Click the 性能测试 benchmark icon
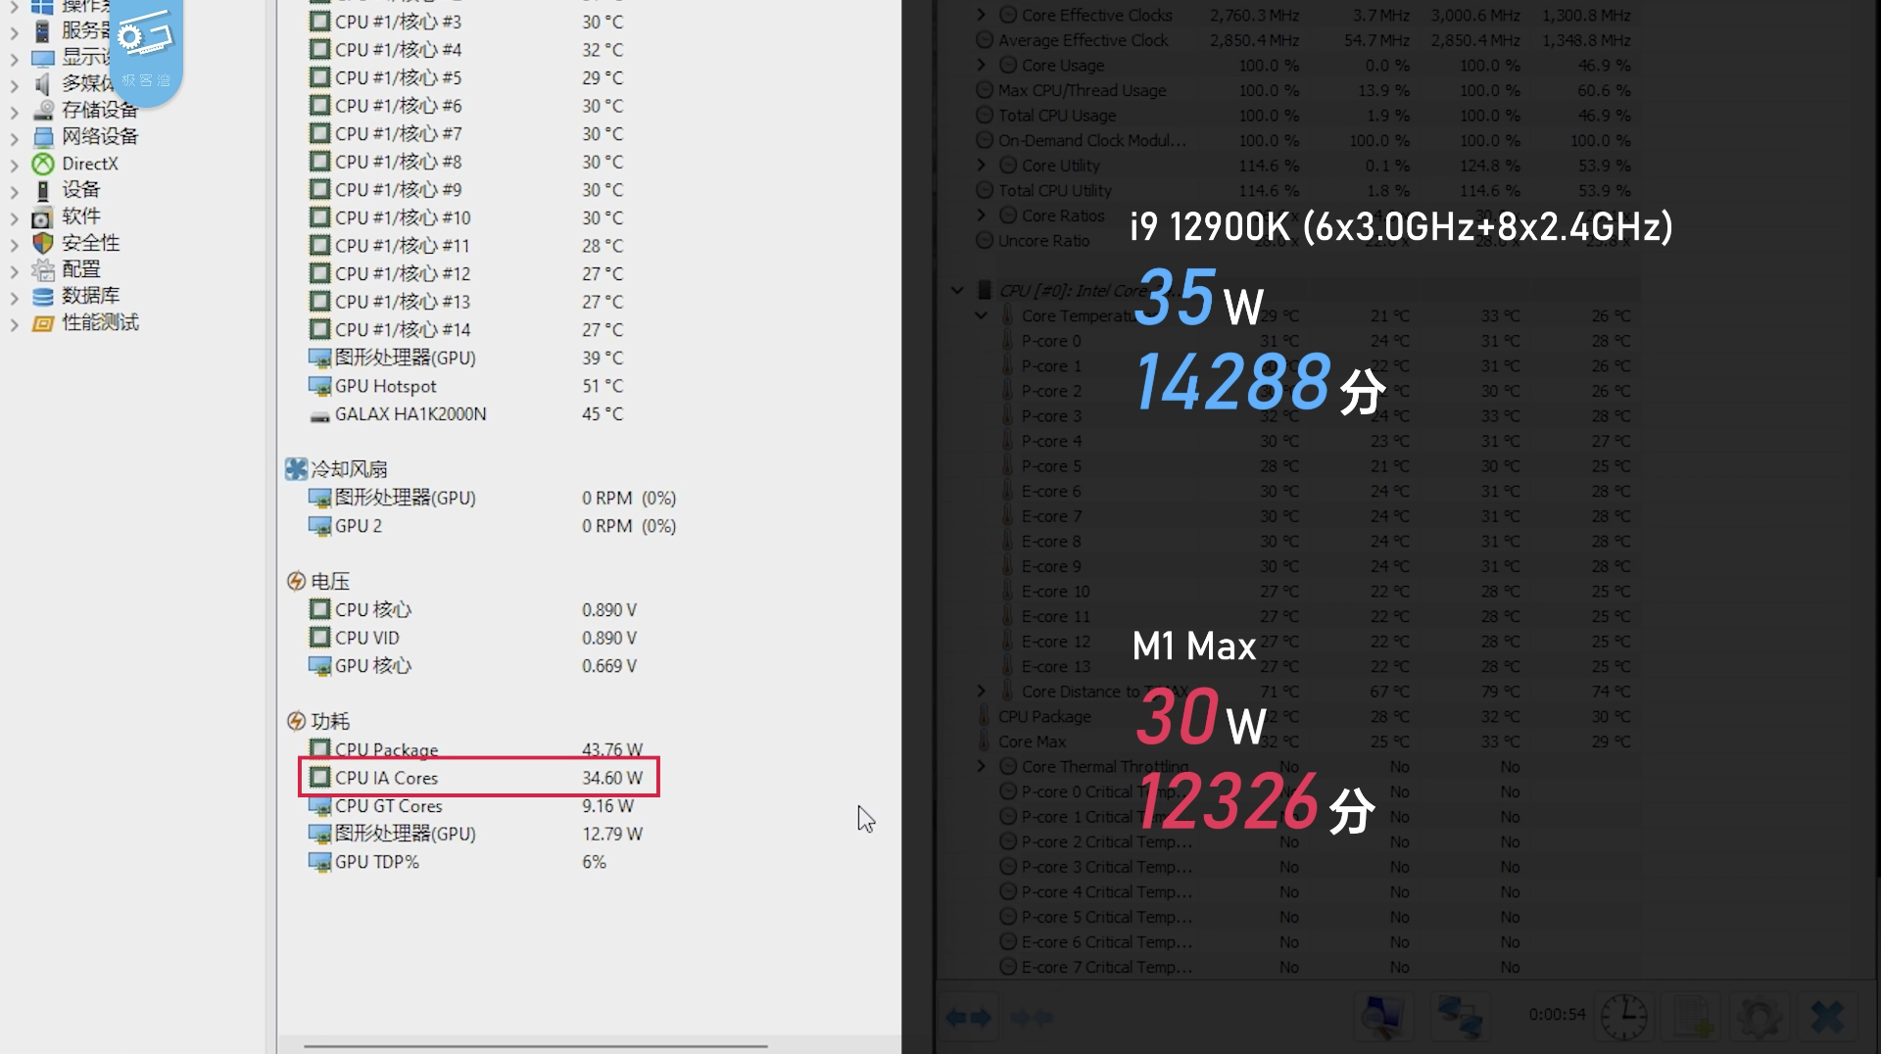Viewport: 1881px width, 1054px height. coord(42,322)
